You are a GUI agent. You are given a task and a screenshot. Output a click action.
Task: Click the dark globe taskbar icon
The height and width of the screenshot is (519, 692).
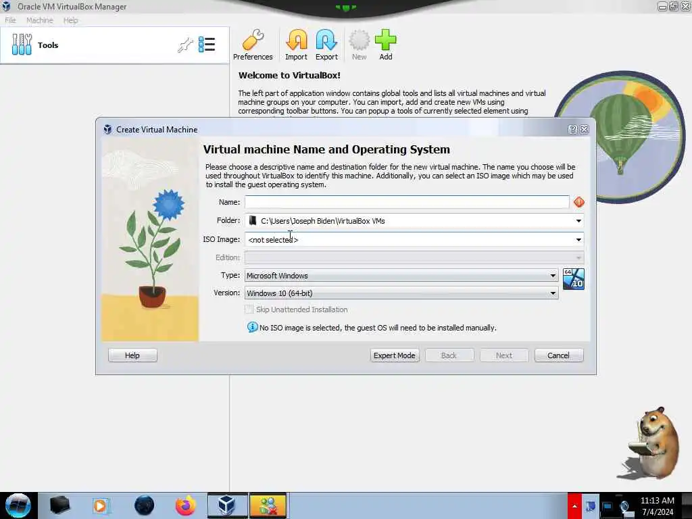point(145,505)
